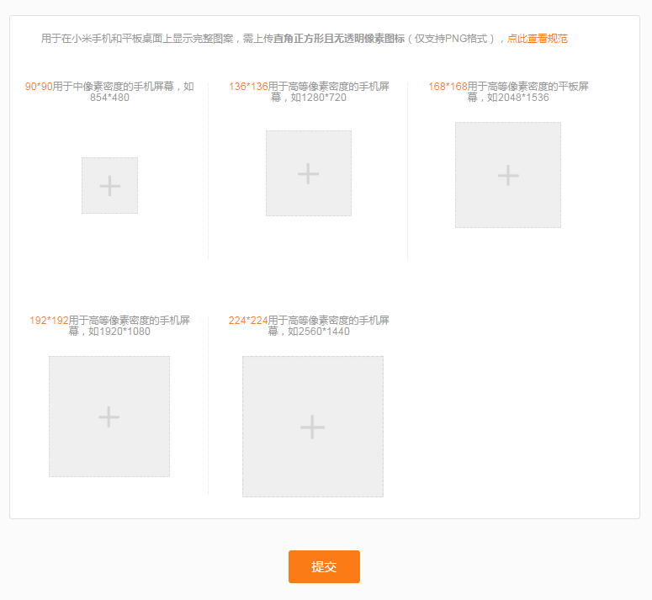Click the 2048*1536 tablet resolution text
The image size is (652, 600).
click(x=517, y=98)
